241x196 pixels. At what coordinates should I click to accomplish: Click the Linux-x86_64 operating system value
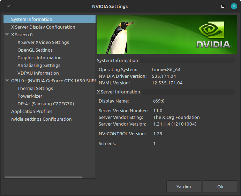[x=166, y=70]
